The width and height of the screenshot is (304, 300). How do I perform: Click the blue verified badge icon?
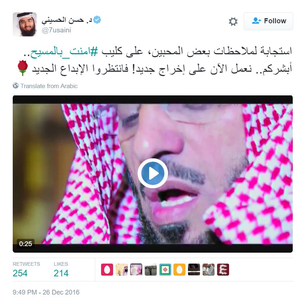tap(97, 20)
